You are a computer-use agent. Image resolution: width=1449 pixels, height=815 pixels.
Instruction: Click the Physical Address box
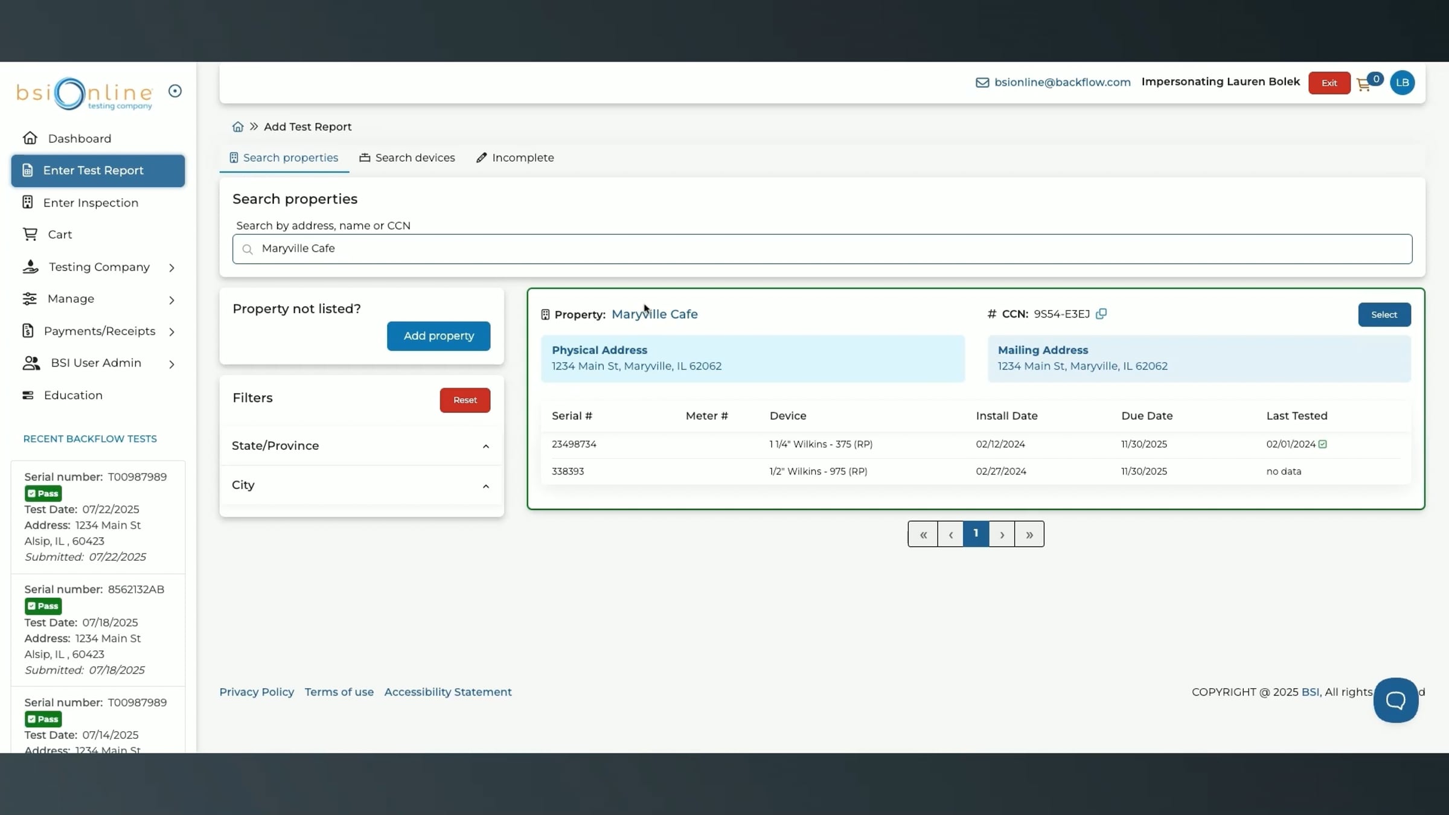752,359
